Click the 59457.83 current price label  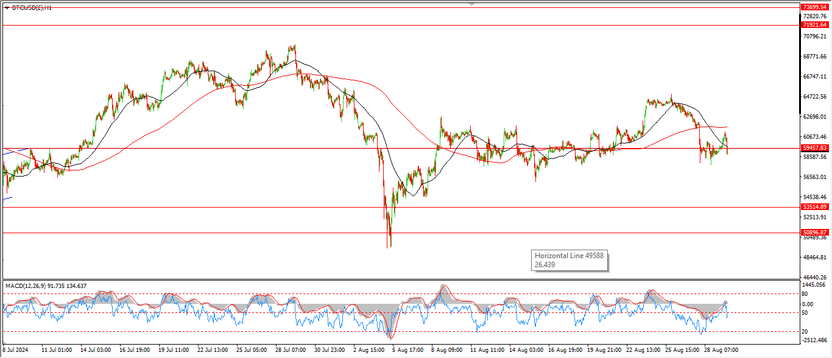[x=815, y=148]
